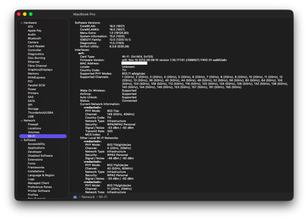Open NVMExpress item
The image size is (308, 220).
[x=37, y=78]
